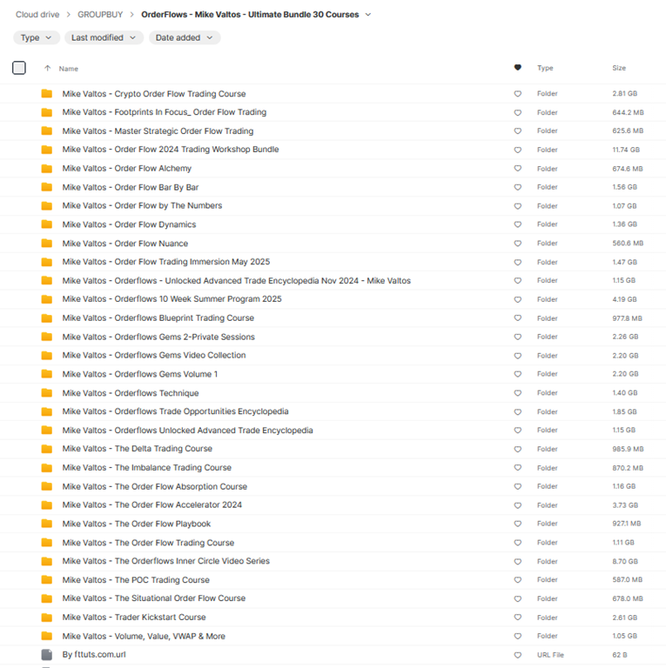Image resolution: width=666 pixels, height=668 pixels.
Task: Click the folder icon for Order Flow Alchemy
Action: tap(46, 169)
